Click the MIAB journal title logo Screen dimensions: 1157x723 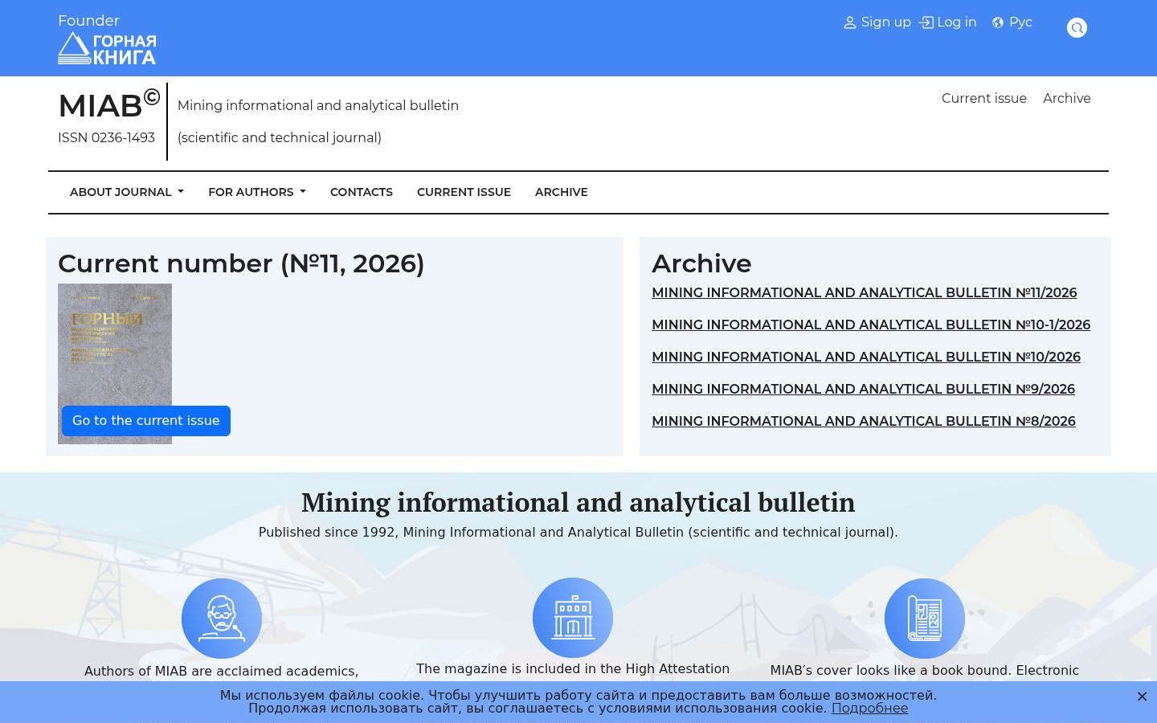[109, 106]
